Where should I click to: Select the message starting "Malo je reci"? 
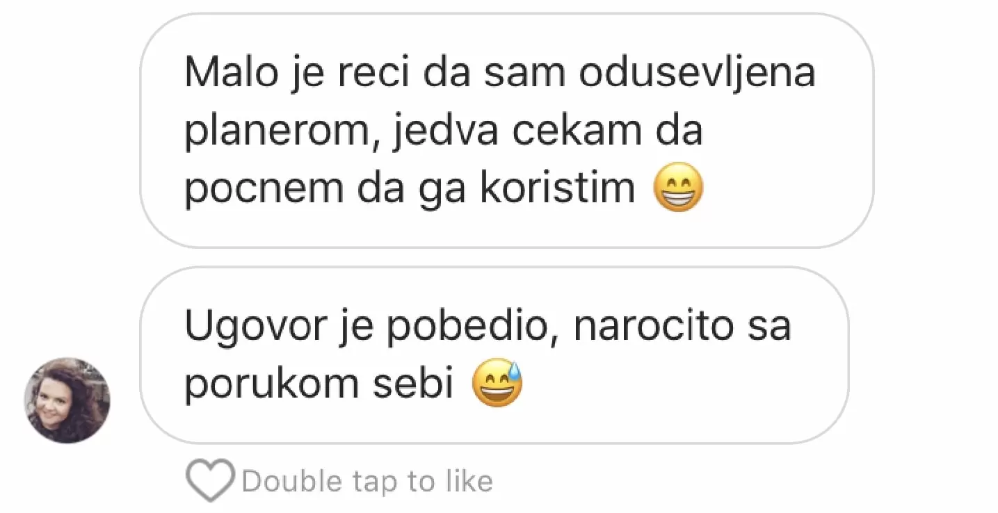pos(506,131)
